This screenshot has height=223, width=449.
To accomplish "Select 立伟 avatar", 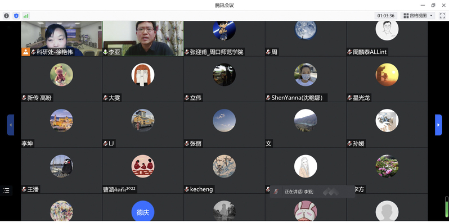I will click(x=224, y=75).
